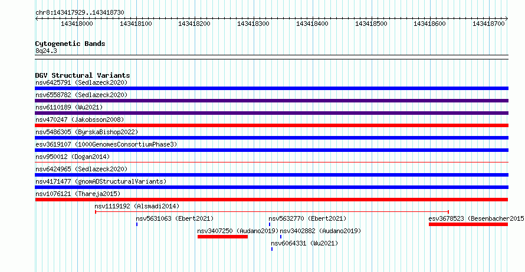The width and height of the screenshot is (525, 272).
Task: Click the right arrowhead of the ruler
Action: (507, 19)
